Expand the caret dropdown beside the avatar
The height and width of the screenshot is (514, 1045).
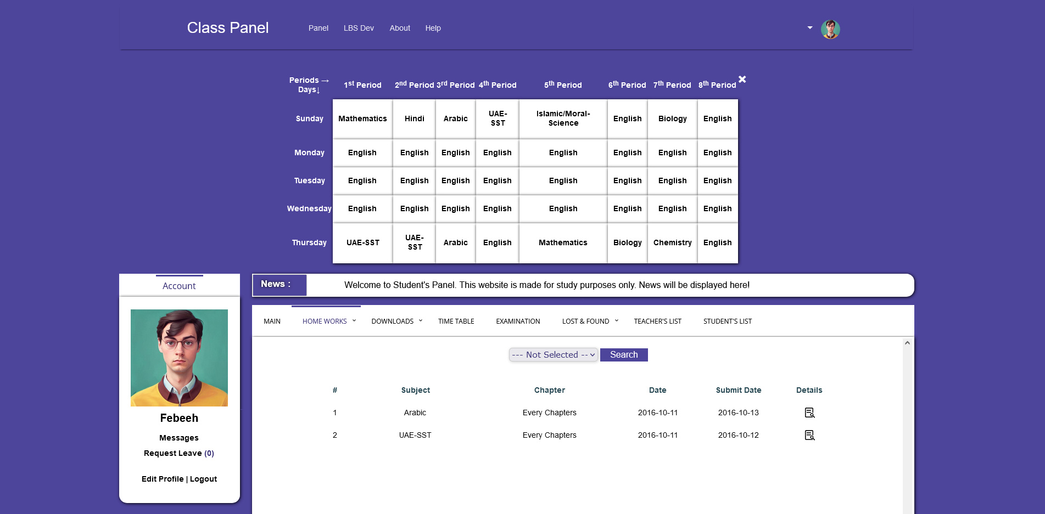[809, 28]
